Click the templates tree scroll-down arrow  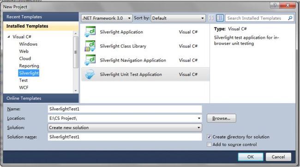pyautogui.click(x=76, y=91)
